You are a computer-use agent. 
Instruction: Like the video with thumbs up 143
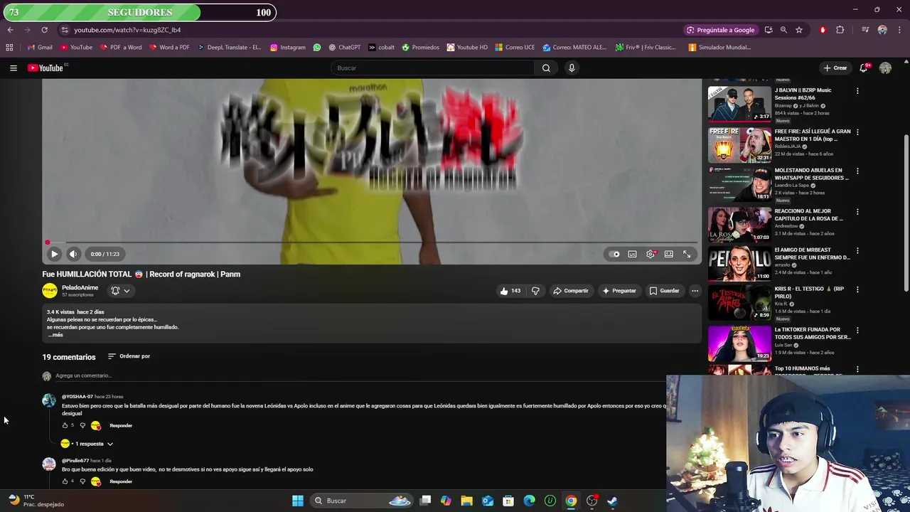point(510,290)
